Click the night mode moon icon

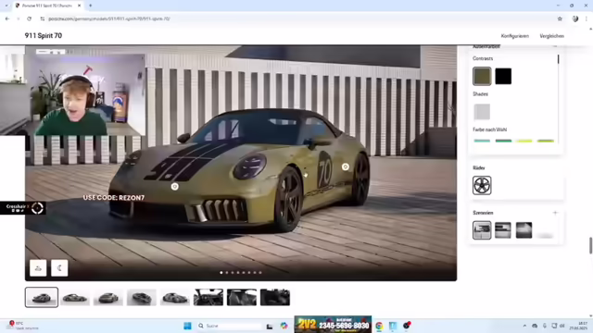coord(59,268)
